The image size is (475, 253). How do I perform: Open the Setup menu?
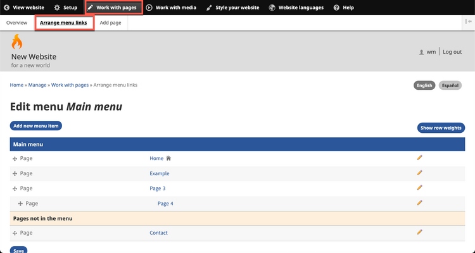pyautogui.click(x=65, y=8)
